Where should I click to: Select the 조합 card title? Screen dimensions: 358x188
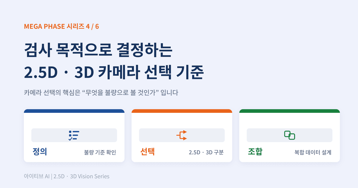(x=255, y=152)
